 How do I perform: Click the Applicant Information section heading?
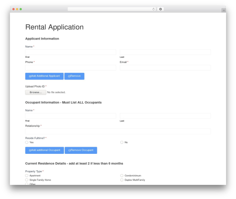click(x=42, y=39)
